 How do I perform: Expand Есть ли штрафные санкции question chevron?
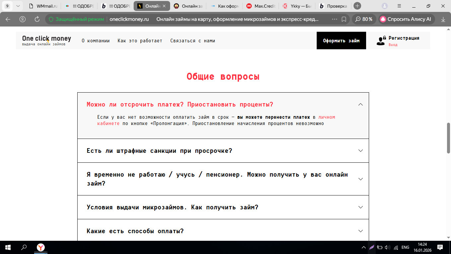(361, 150)
